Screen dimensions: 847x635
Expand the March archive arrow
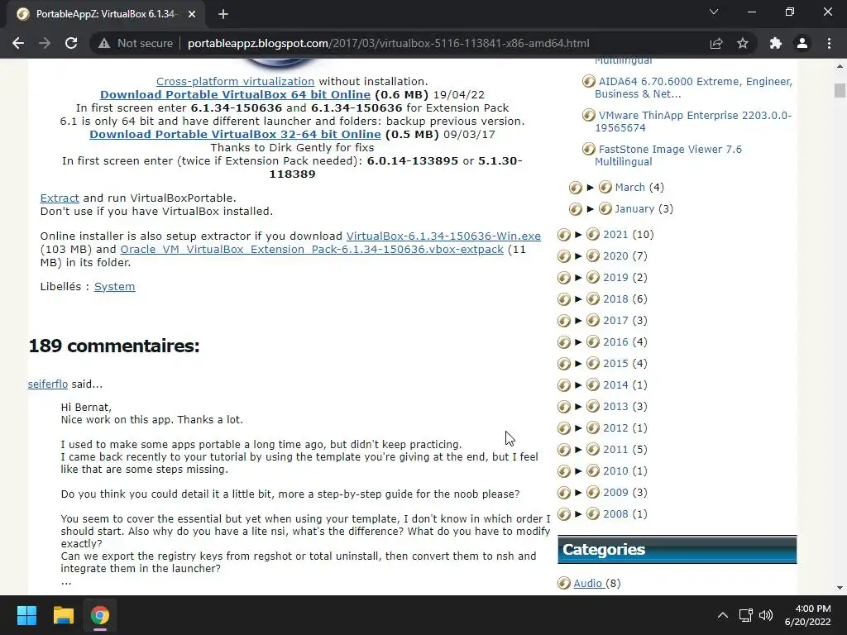click(591, 188)
